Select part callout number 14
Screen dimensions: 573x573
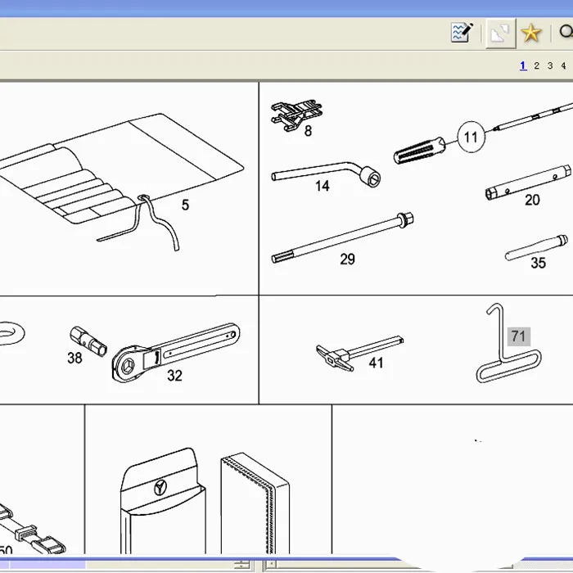323,186
